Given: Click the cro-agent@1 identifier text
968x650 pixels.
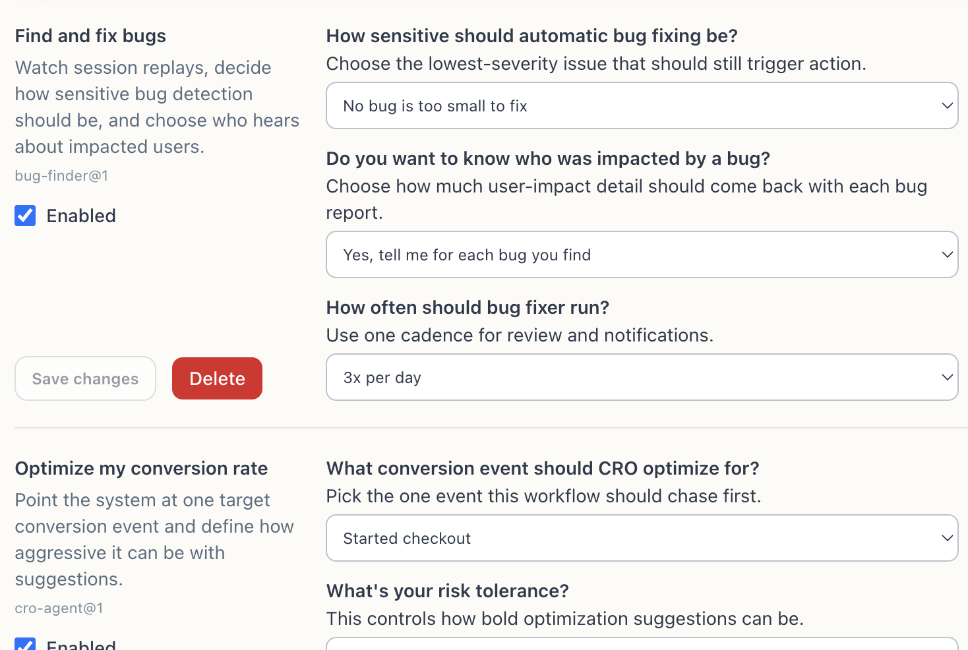Looking at the screenshot, I should point(59,608).
